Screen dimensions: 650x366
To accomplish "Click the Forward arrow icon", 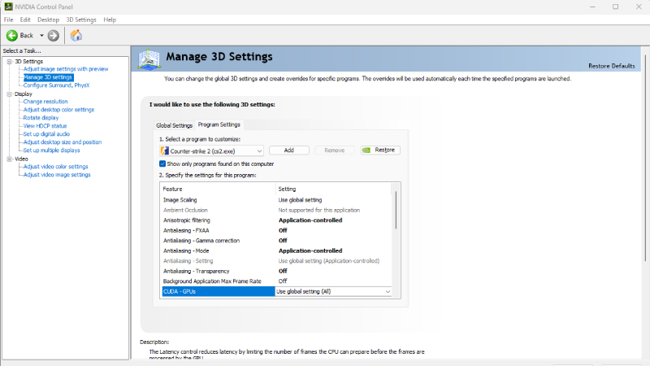I will (53, 36).
